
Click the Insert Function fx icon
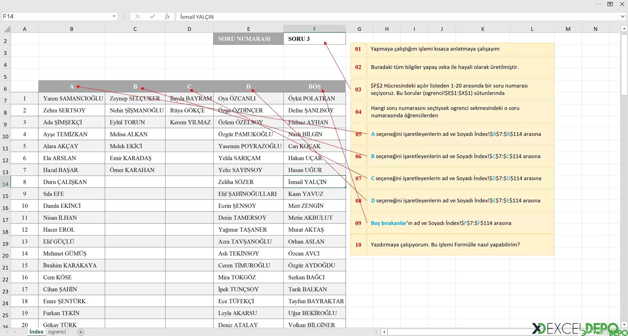[x=167, y=17]
